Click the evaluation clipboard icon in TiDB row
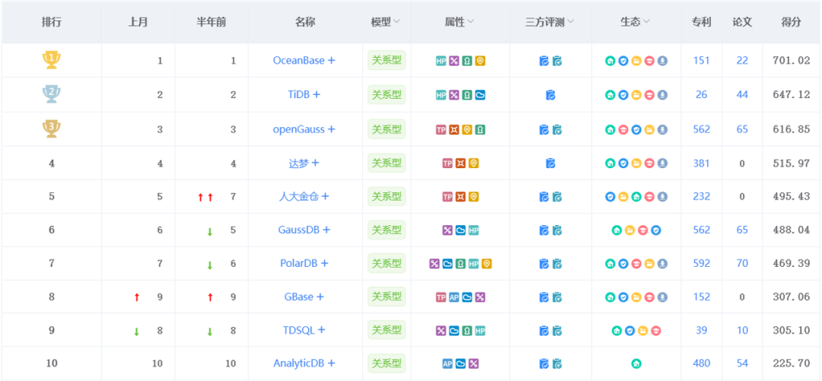Image resolution: width=822 pixels, height=381 pixels. tap(550, 95)
